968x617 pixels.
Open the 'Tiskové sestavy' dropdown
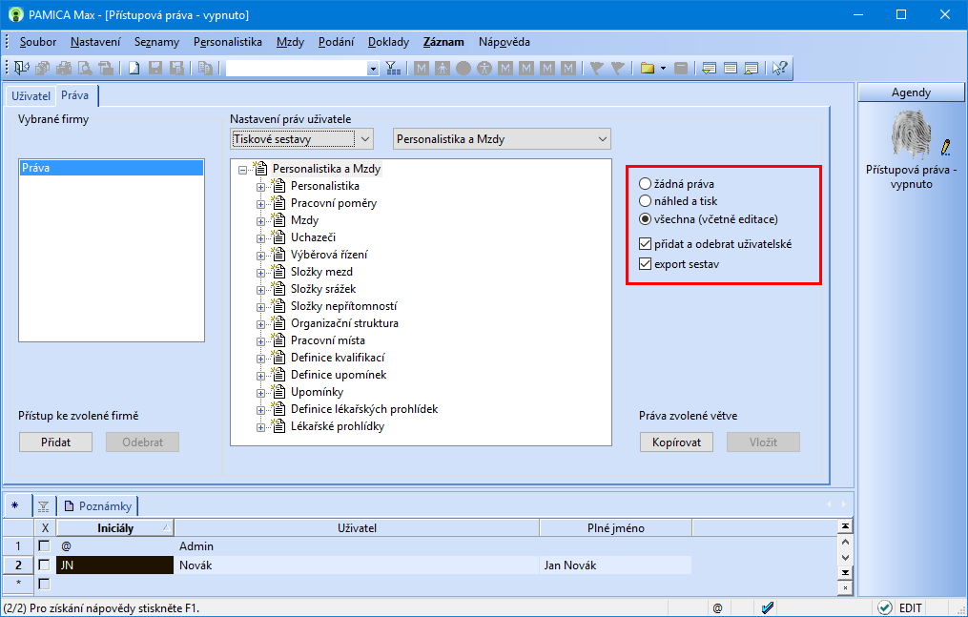302,139
